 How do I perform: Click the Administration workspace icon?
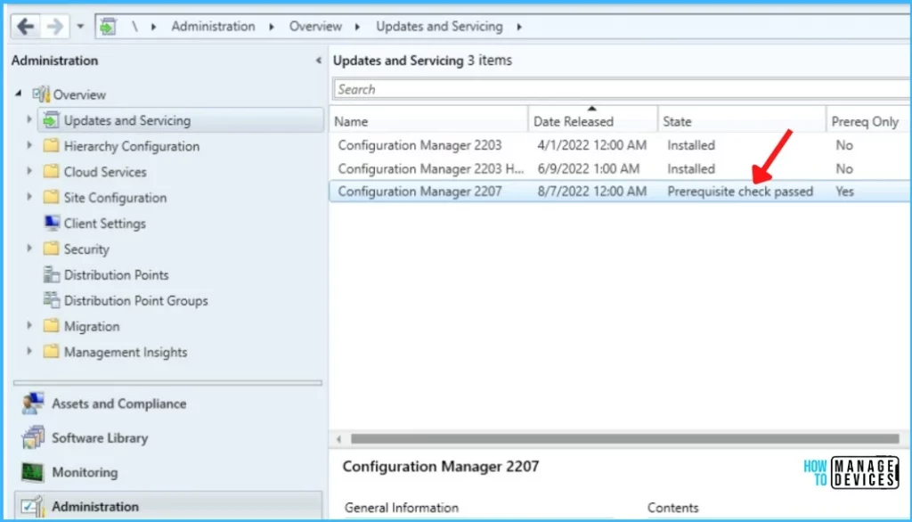coord(33,506)
